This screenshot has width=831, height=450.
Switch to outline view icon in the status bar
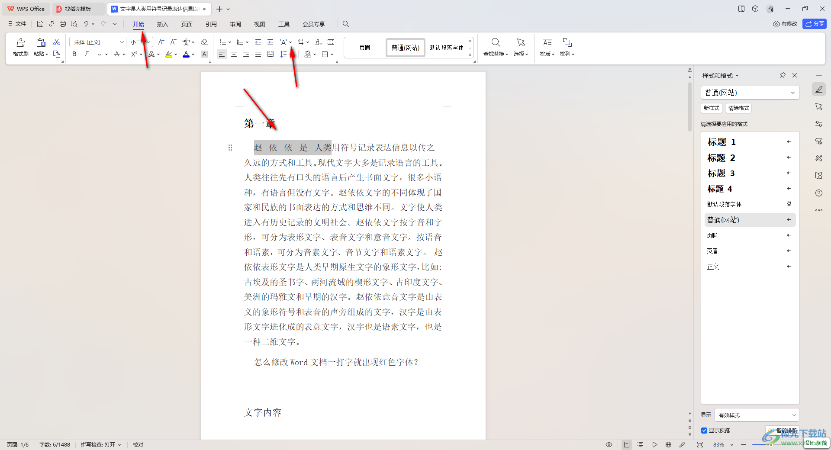point(641,444)
